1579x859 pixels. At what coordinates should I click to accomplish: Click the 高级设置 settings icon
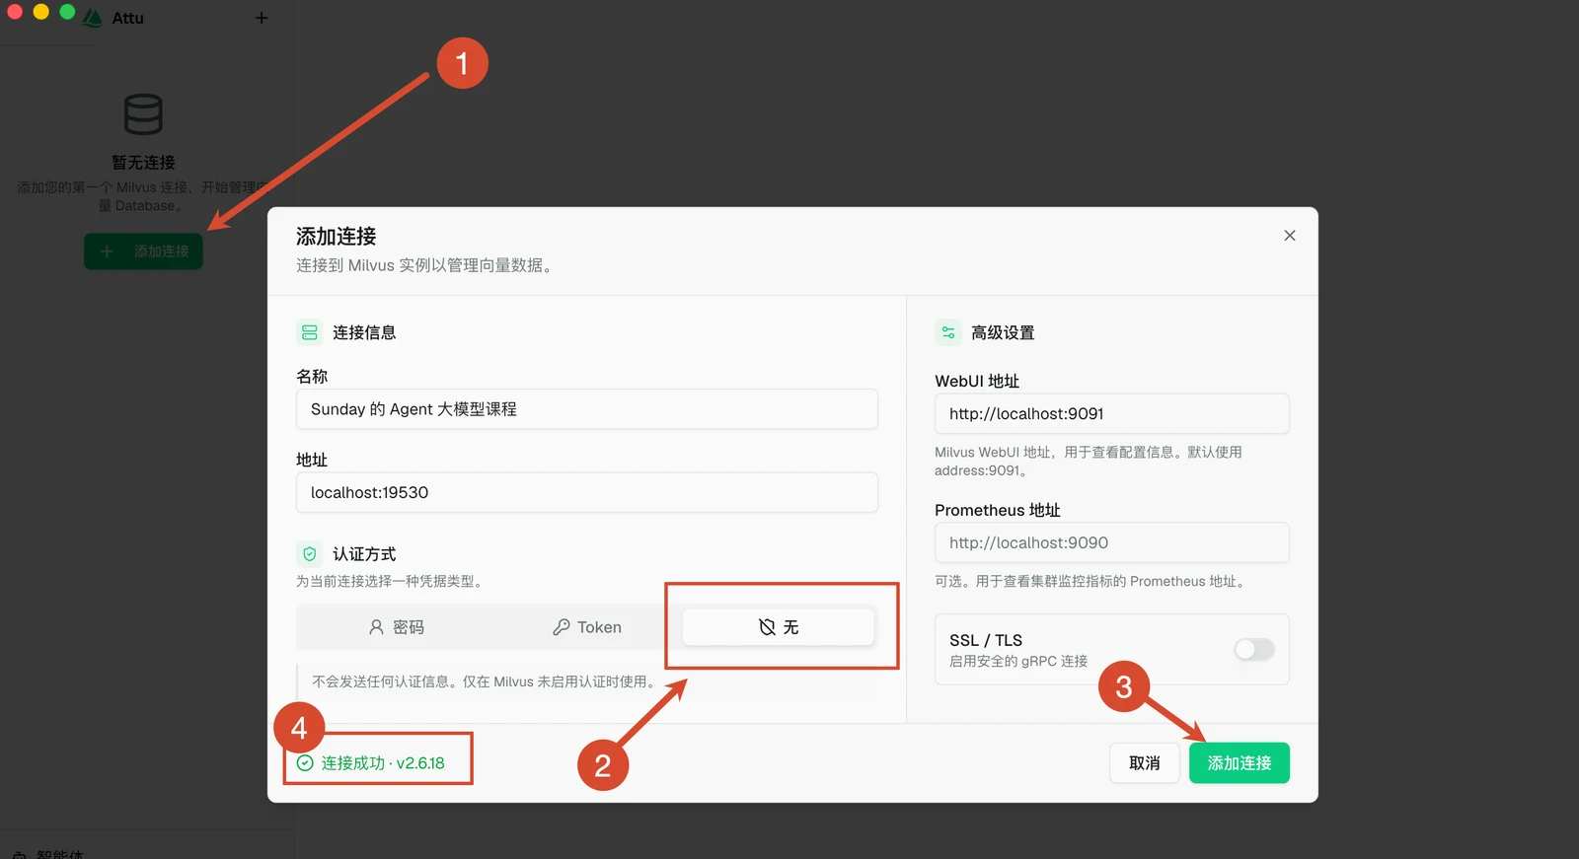pos(948,332)
